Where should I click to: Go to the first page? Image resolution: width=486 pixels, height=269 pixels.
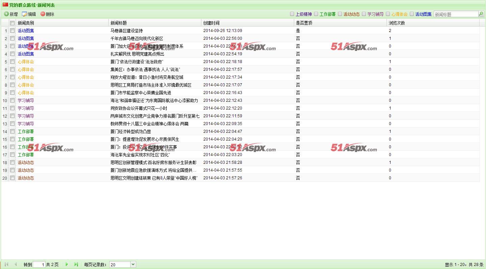pyautogui.click(x=6, y=265)
